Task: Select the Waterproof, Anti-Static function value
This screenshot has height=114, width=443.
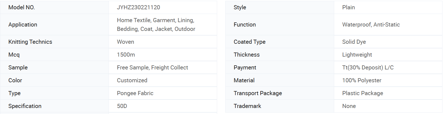Action: pos(371,25)
